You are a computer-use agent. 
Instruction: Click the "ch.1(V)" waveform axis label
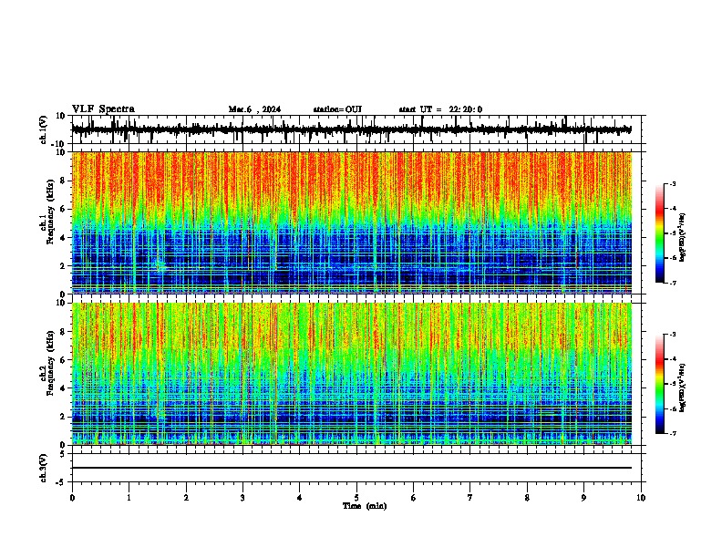coord(44,129)
